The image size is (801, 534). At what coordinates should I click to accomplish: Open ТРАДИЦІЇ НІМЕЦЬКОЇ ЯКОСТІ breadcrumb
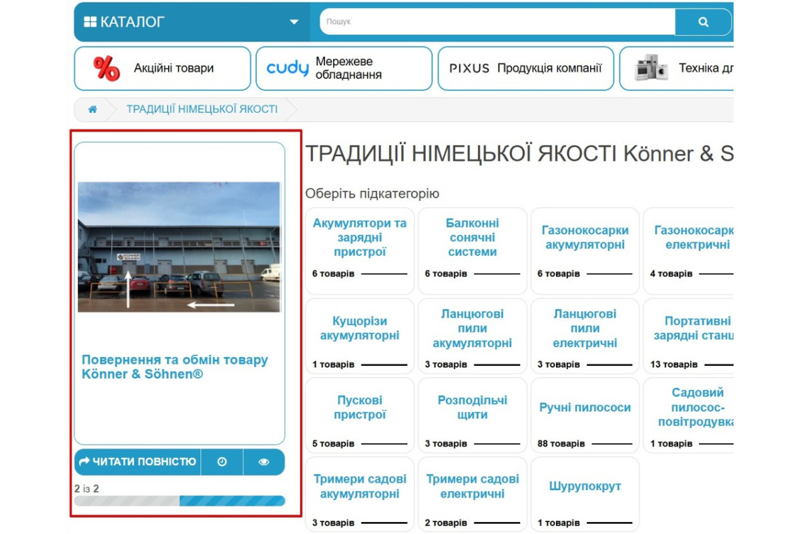pyautogui.click(x=202, y=109)
